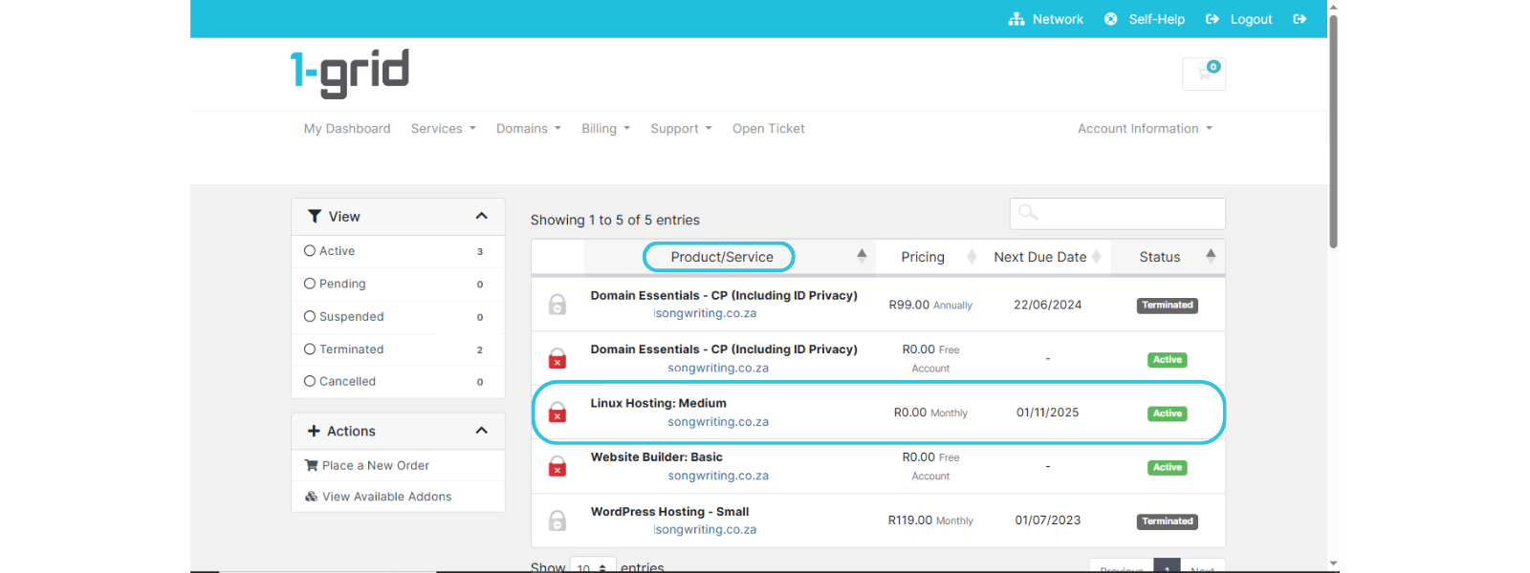The width and height of the screenshot is (1530, 573).
Task: Click the red lock icon beside Linux Hosting
Action: 557,413
